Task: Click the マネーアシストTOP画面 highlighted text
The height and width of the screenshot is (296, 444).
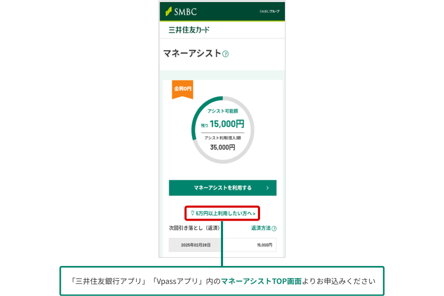Action: (x=261, y=281)
